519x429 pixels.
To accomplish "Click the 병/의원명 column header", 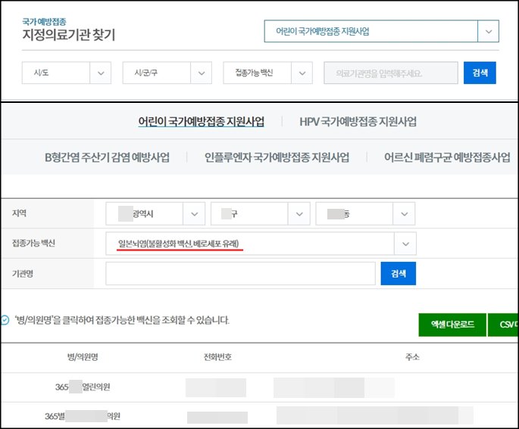I will click(83, 357).
